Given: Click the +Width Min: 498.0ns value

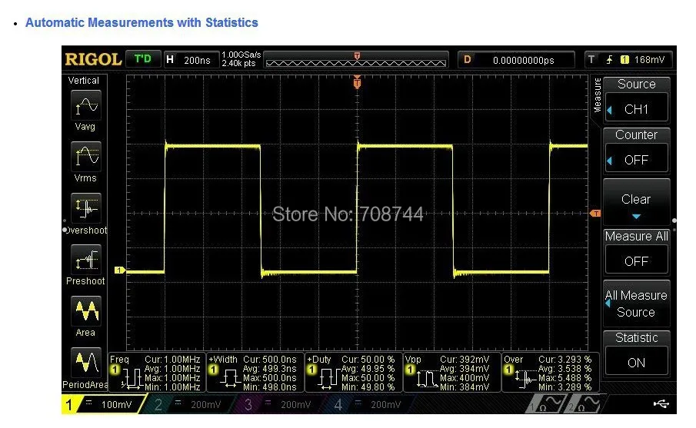Looking at the screenshot, I should click(x=269, y=387).
